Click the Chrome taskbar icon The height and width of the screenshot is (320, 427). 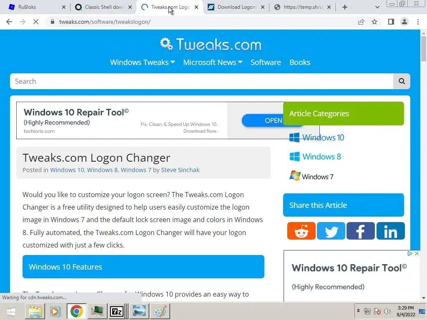[77, 311]
